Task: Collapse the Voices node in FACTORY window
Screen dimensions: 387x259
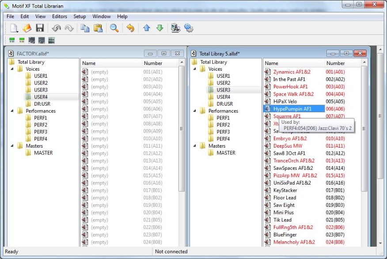Action: [12, 69]
